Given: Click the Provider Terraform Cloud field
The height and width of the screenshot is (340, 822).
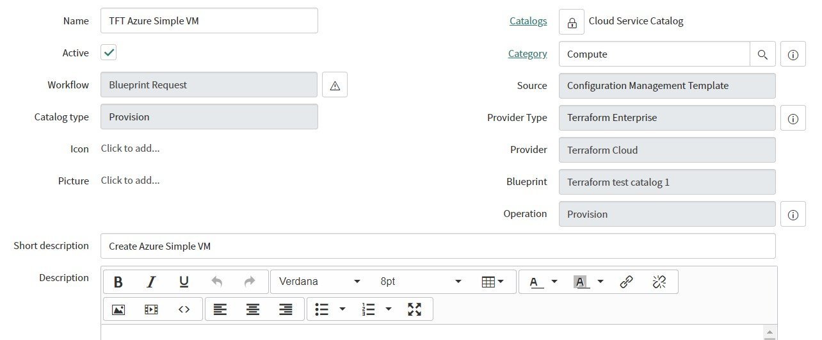Looking at the screenshot, I should pos(667,150).
